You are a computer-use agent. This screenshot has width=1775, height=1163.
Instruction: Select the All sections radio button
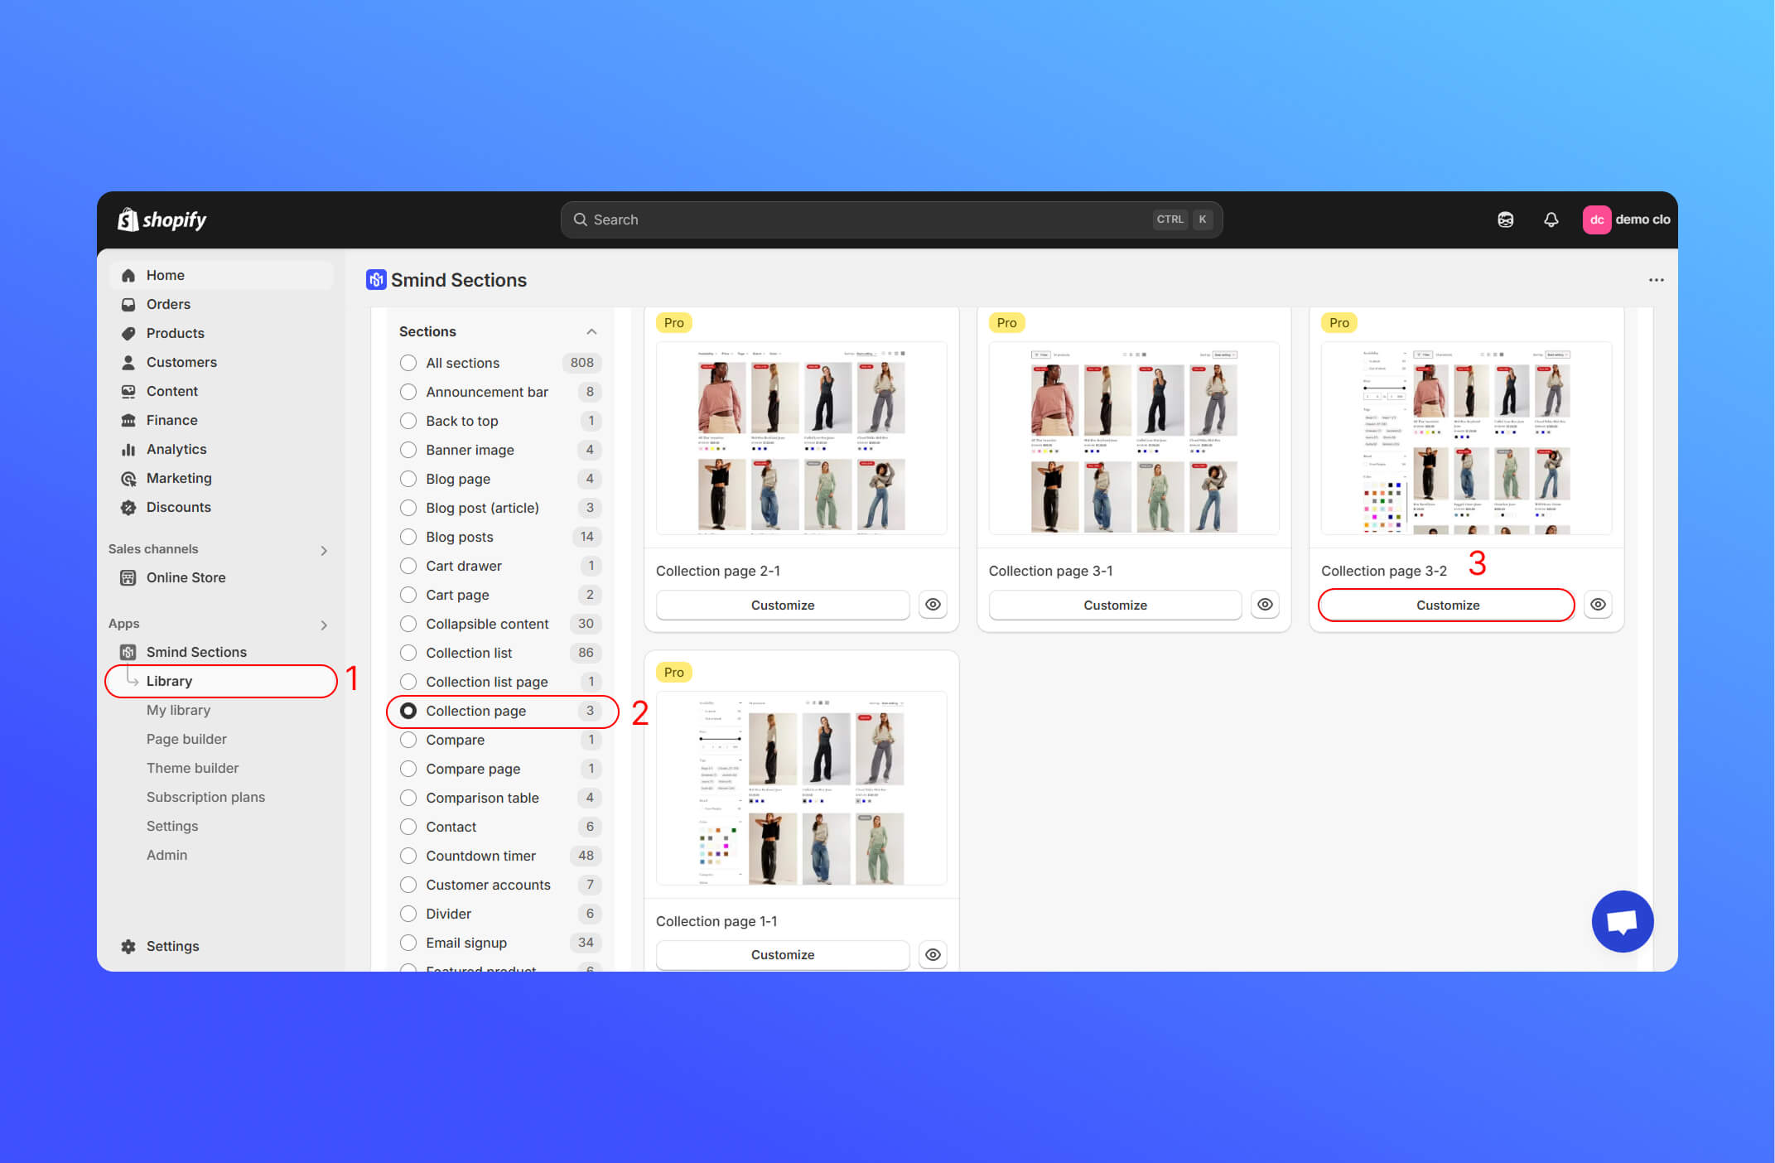[408, 363]
